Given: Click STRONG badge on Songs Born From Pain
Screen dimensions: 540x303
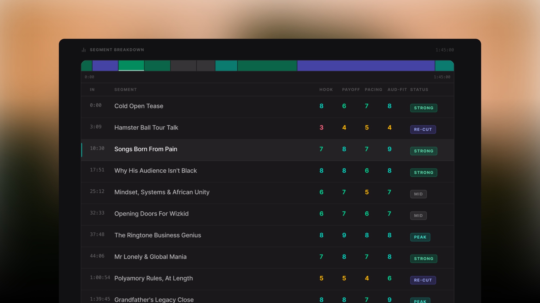Looking at the screenshot, I should coord(424,151).
